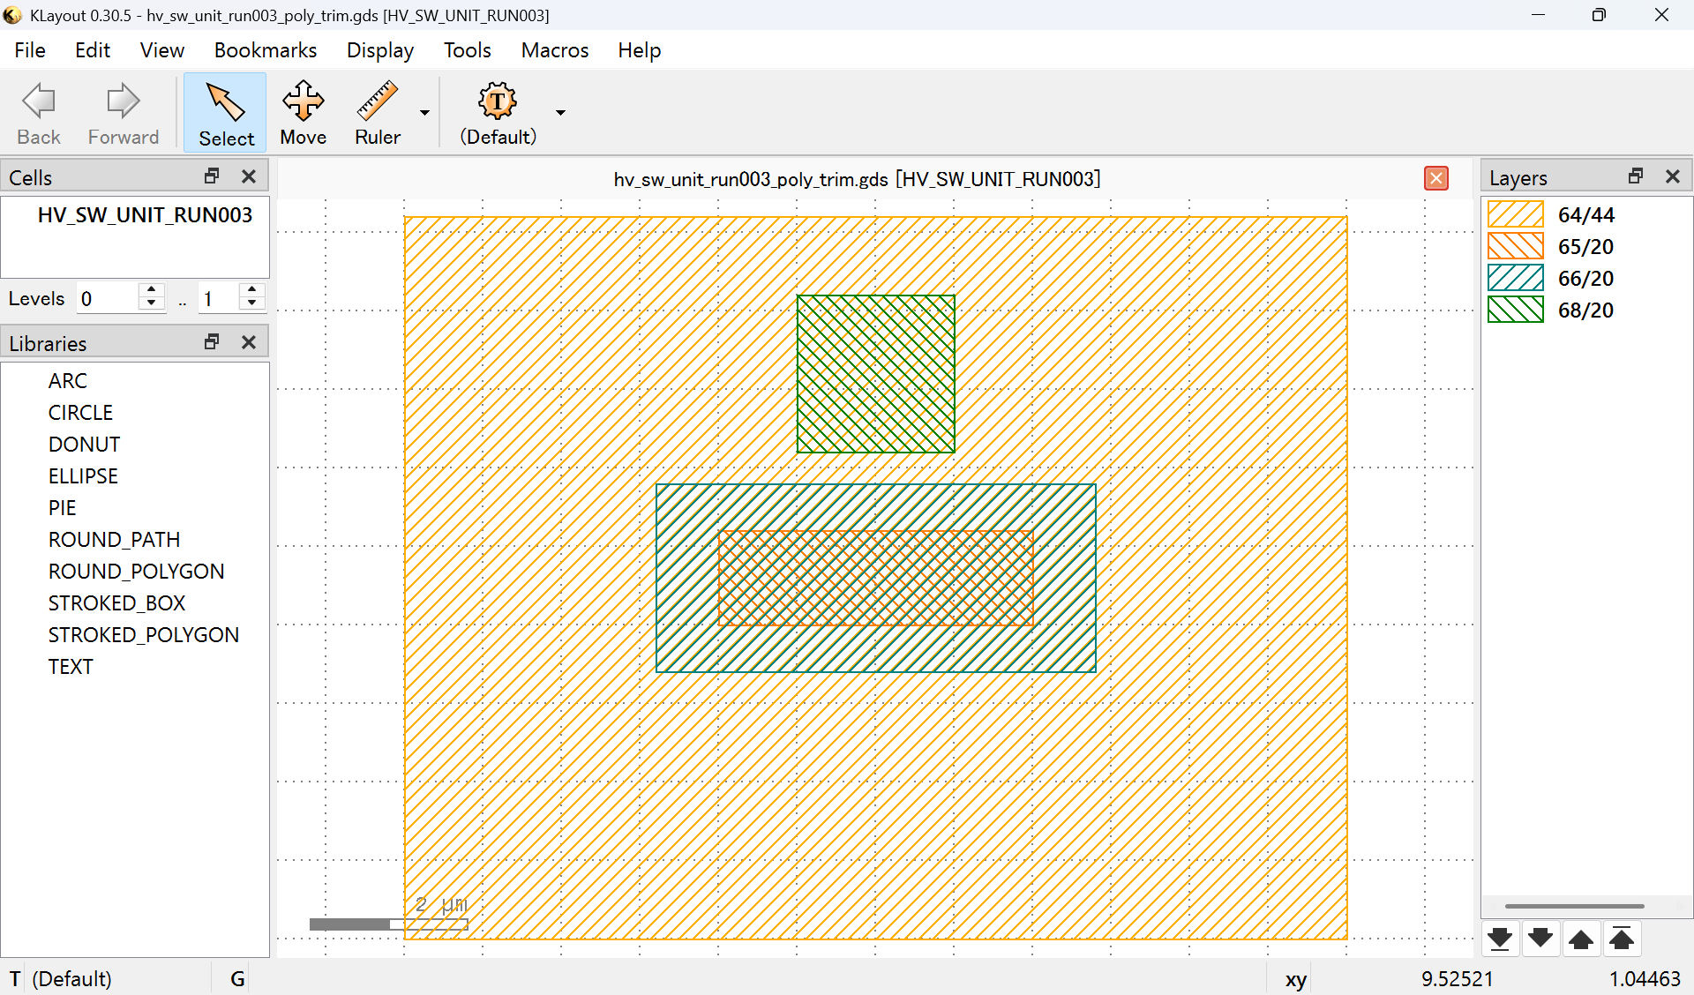Image resolution: width=1694 pixels, height=995 pixels.
Task: Move selected layer up one step
Action: [1581, 939]
